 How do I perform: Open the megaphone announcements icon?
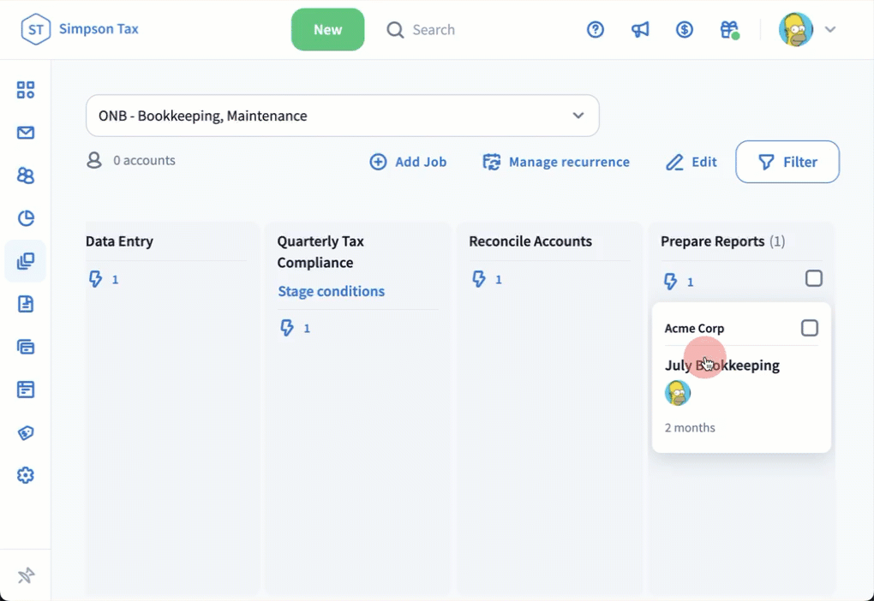coord(640,30)
